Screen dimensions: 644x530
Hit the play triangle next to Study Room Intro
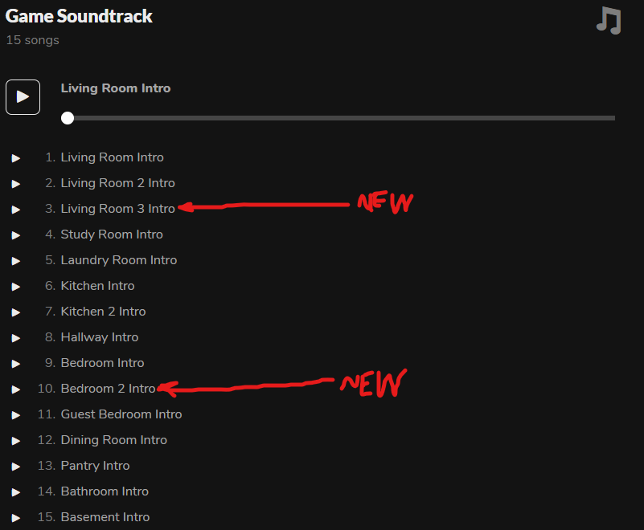pyautogui.click(x=16, y=235)
